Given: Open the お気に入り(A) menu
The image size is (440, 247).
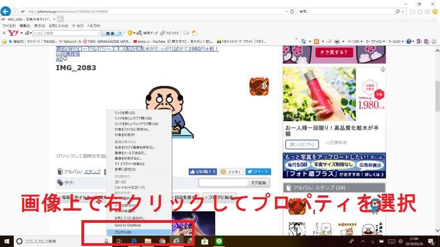Looking at the screenshot, I should click(x=58, y=25).
